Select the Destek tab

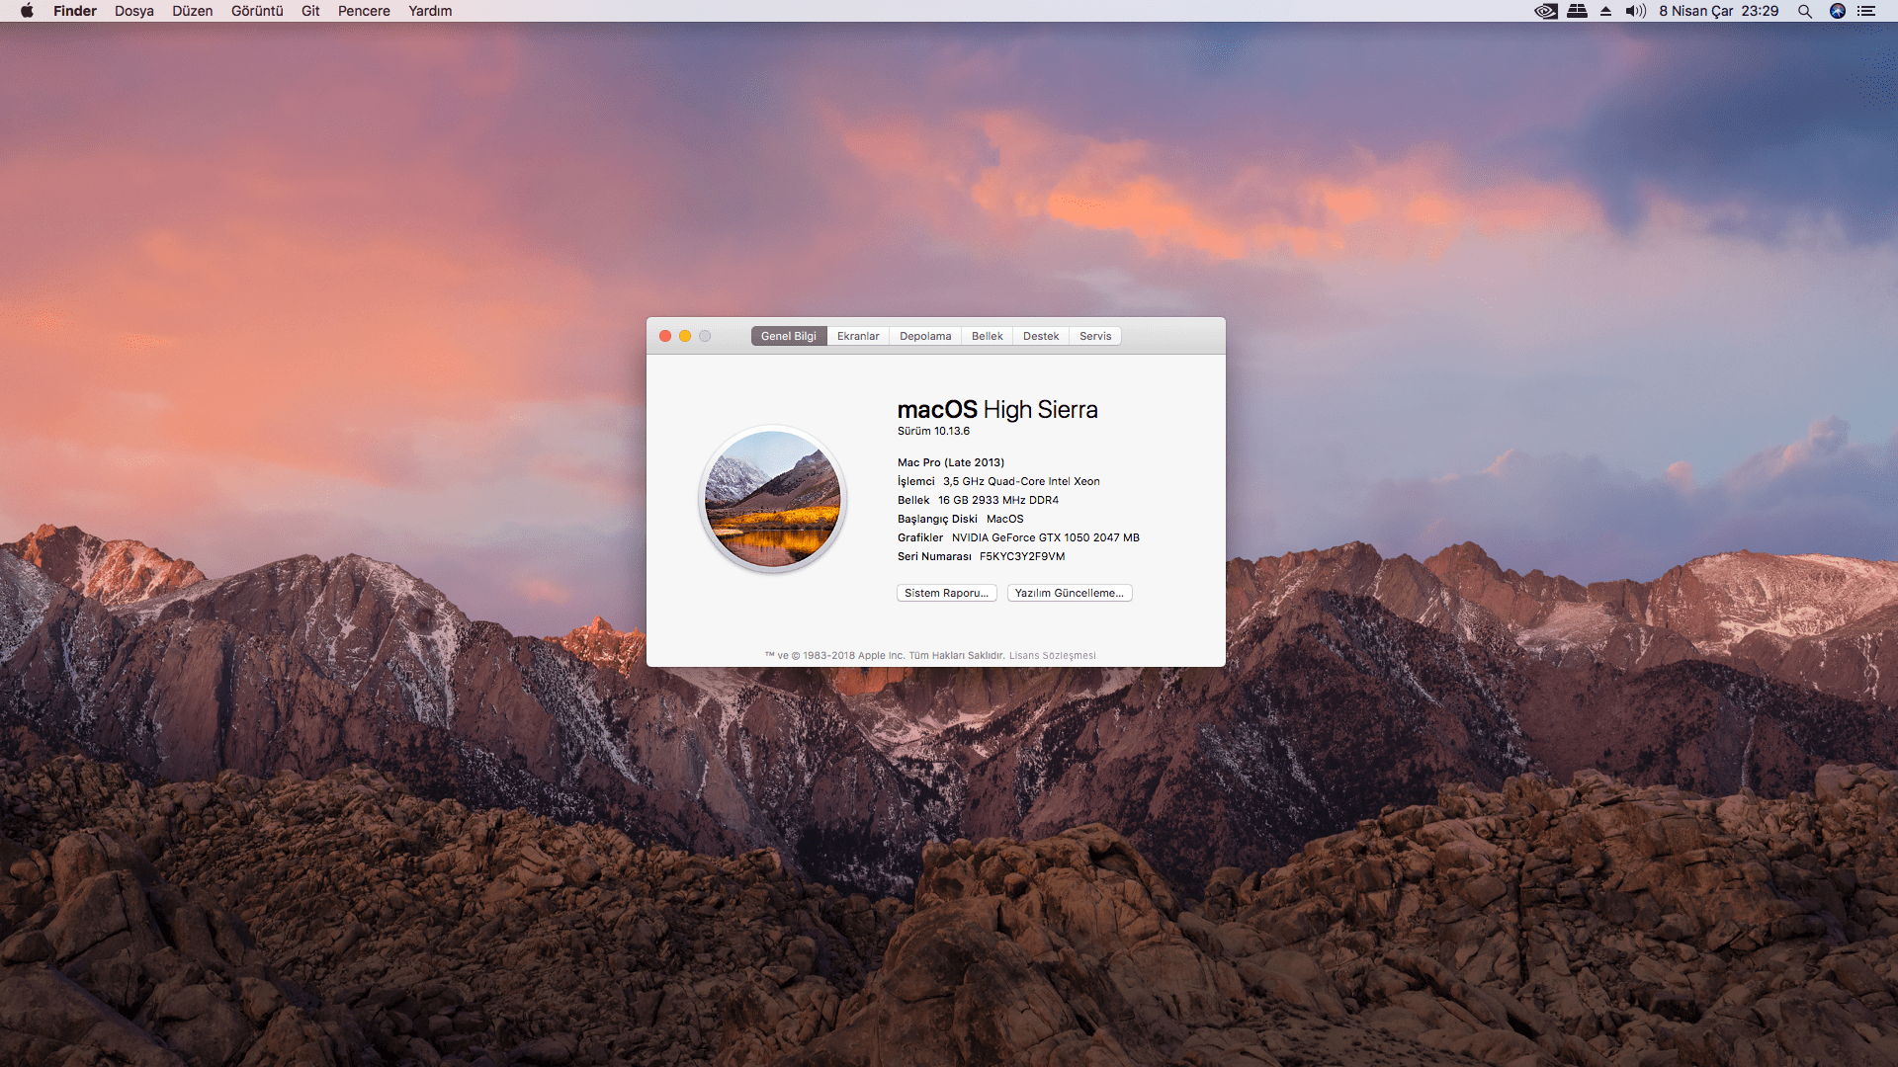click(1041, 336)
